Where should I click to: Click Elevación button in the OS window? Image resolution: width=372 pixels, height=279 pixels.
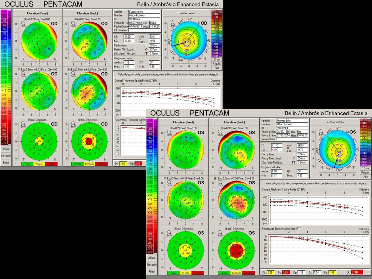coord(152,264)
